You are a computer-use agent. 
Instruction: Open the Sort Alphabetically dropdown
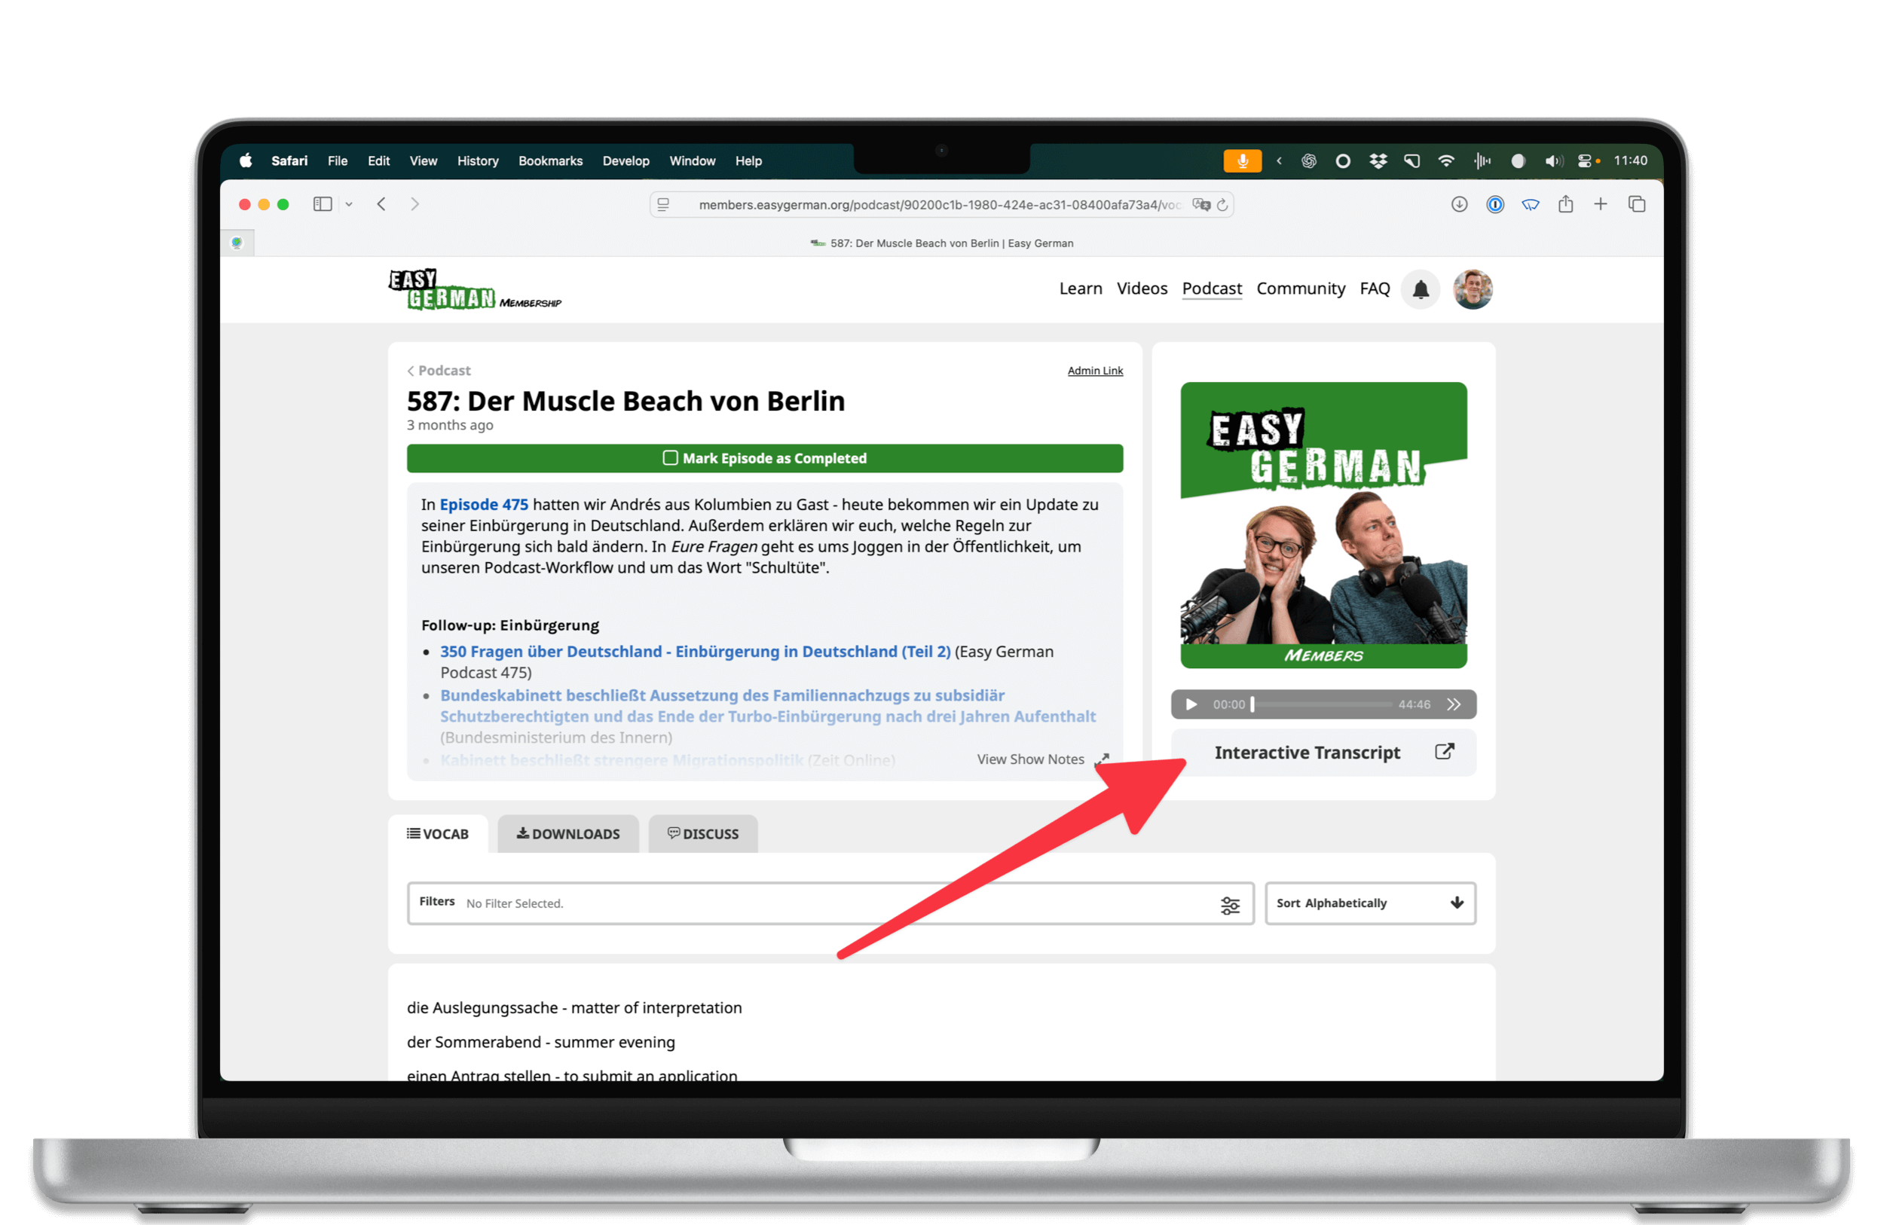pyautogui.click(x=1370, y=903)
